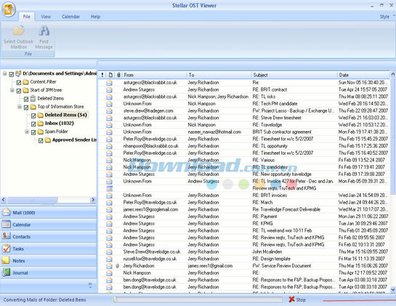Collapse Top of Information Store node
This screenshot has height=306, width=396.
point(20,107)
